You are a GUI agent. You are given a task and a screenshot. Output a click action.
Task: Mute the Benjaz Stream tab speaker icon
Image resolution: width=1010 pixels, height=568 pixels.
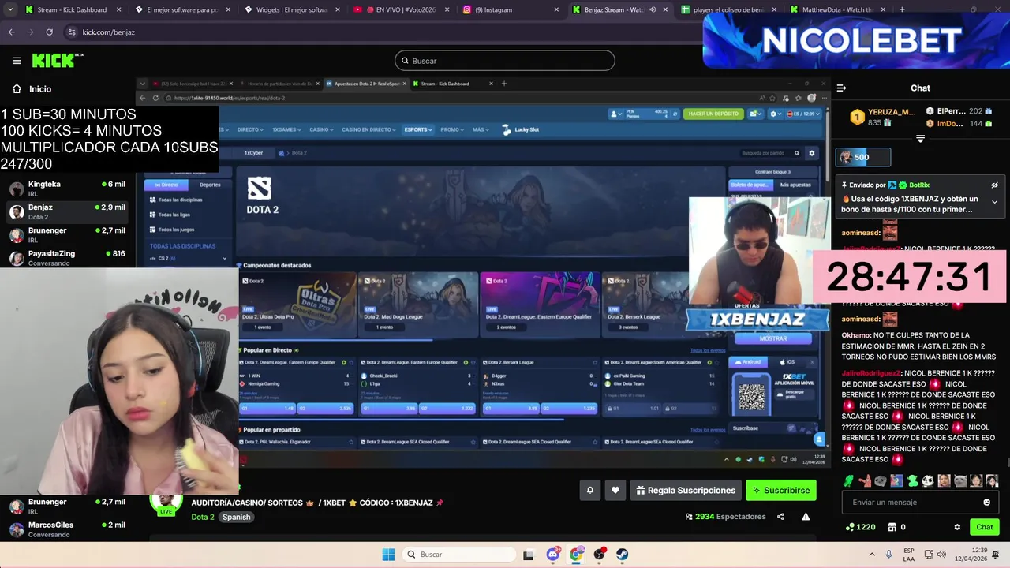(653, 9)
